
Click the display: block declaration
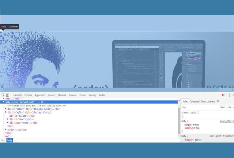click(x=193, y=140)
